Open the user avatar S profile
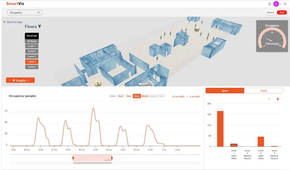 coord(276,4)
